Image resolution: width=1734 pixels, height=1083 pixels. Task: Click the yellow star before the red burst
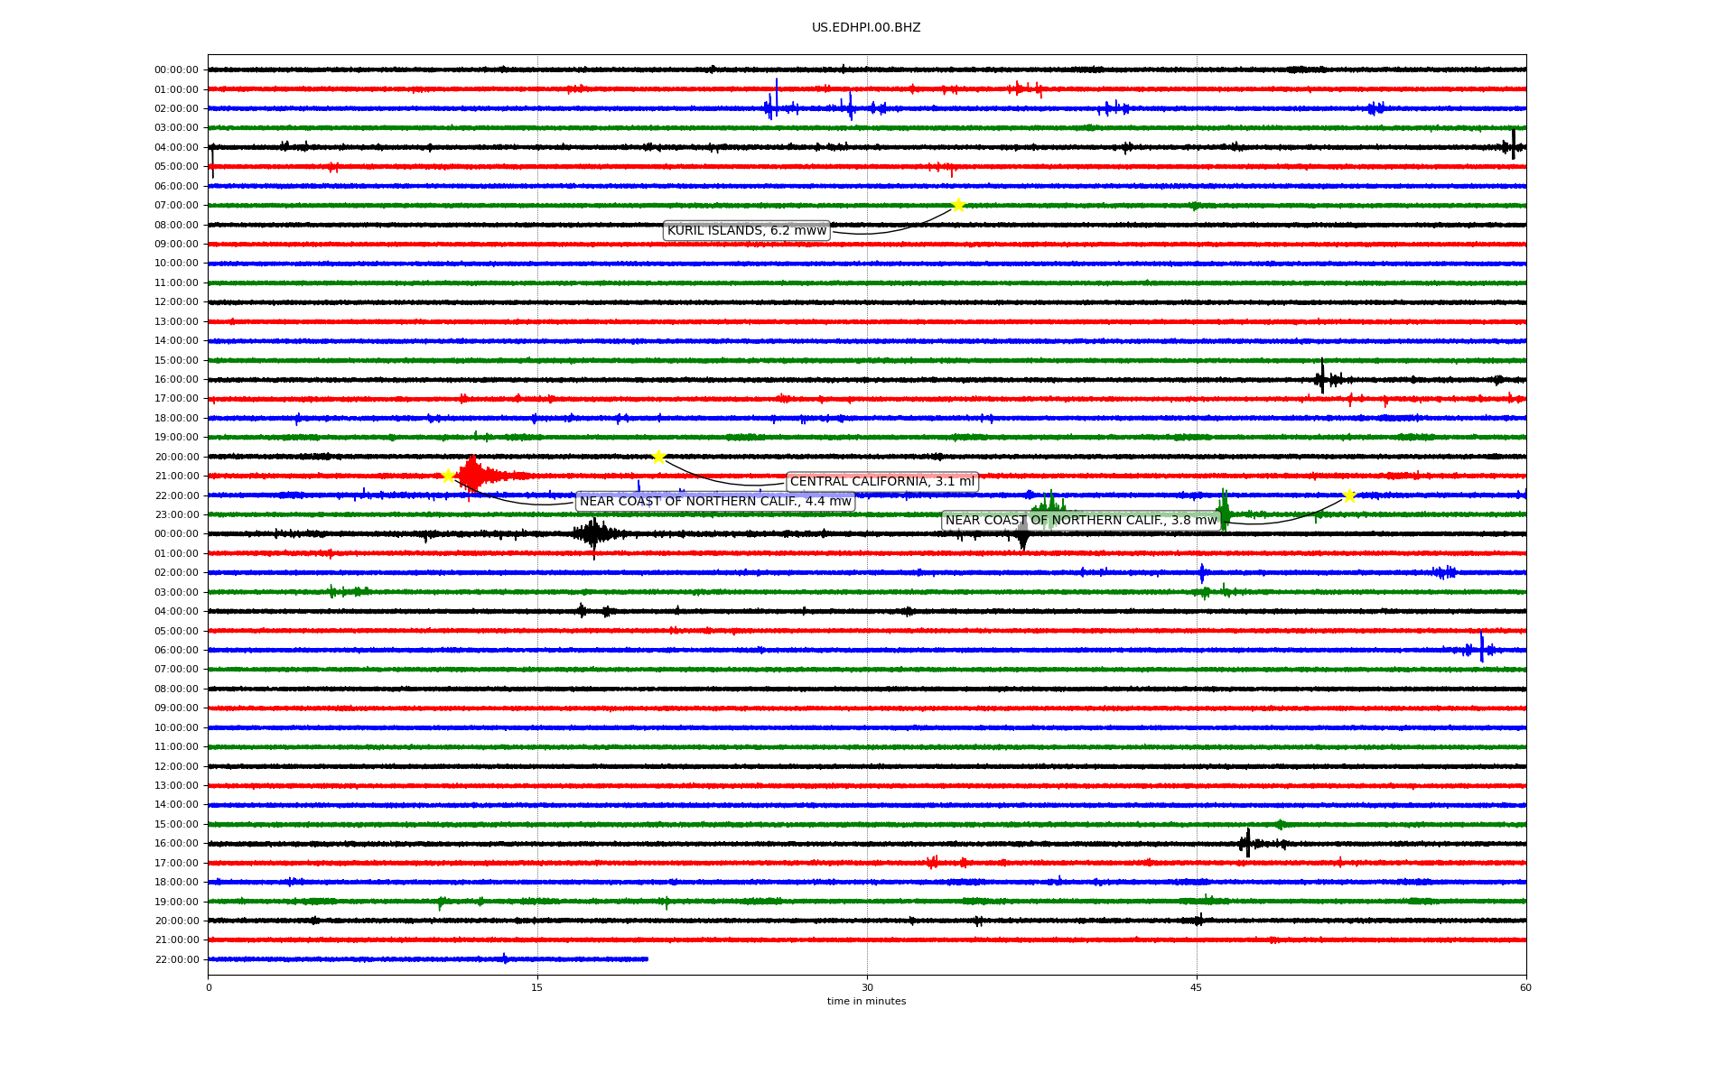point(448,476)
